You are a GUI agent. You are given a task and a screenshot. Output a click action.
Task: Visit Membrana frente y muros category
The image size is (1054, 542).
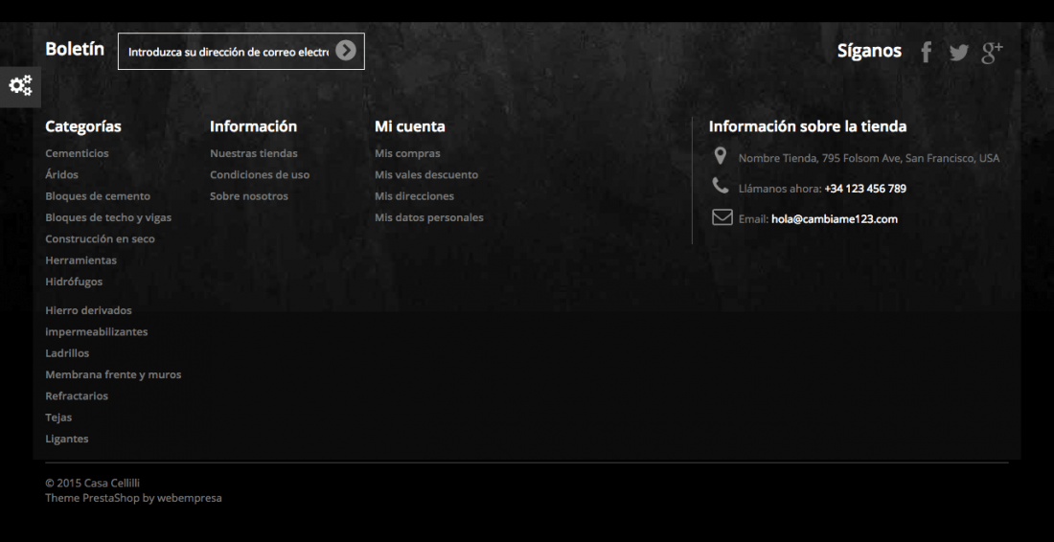(x=113, y=374)
